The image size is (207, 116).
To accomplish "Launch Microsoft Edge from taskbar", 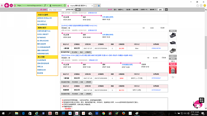I will click(x=23, y=113).
